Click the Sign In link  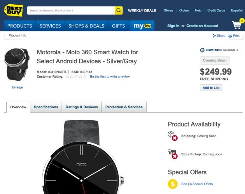click(x=173, y=26)
